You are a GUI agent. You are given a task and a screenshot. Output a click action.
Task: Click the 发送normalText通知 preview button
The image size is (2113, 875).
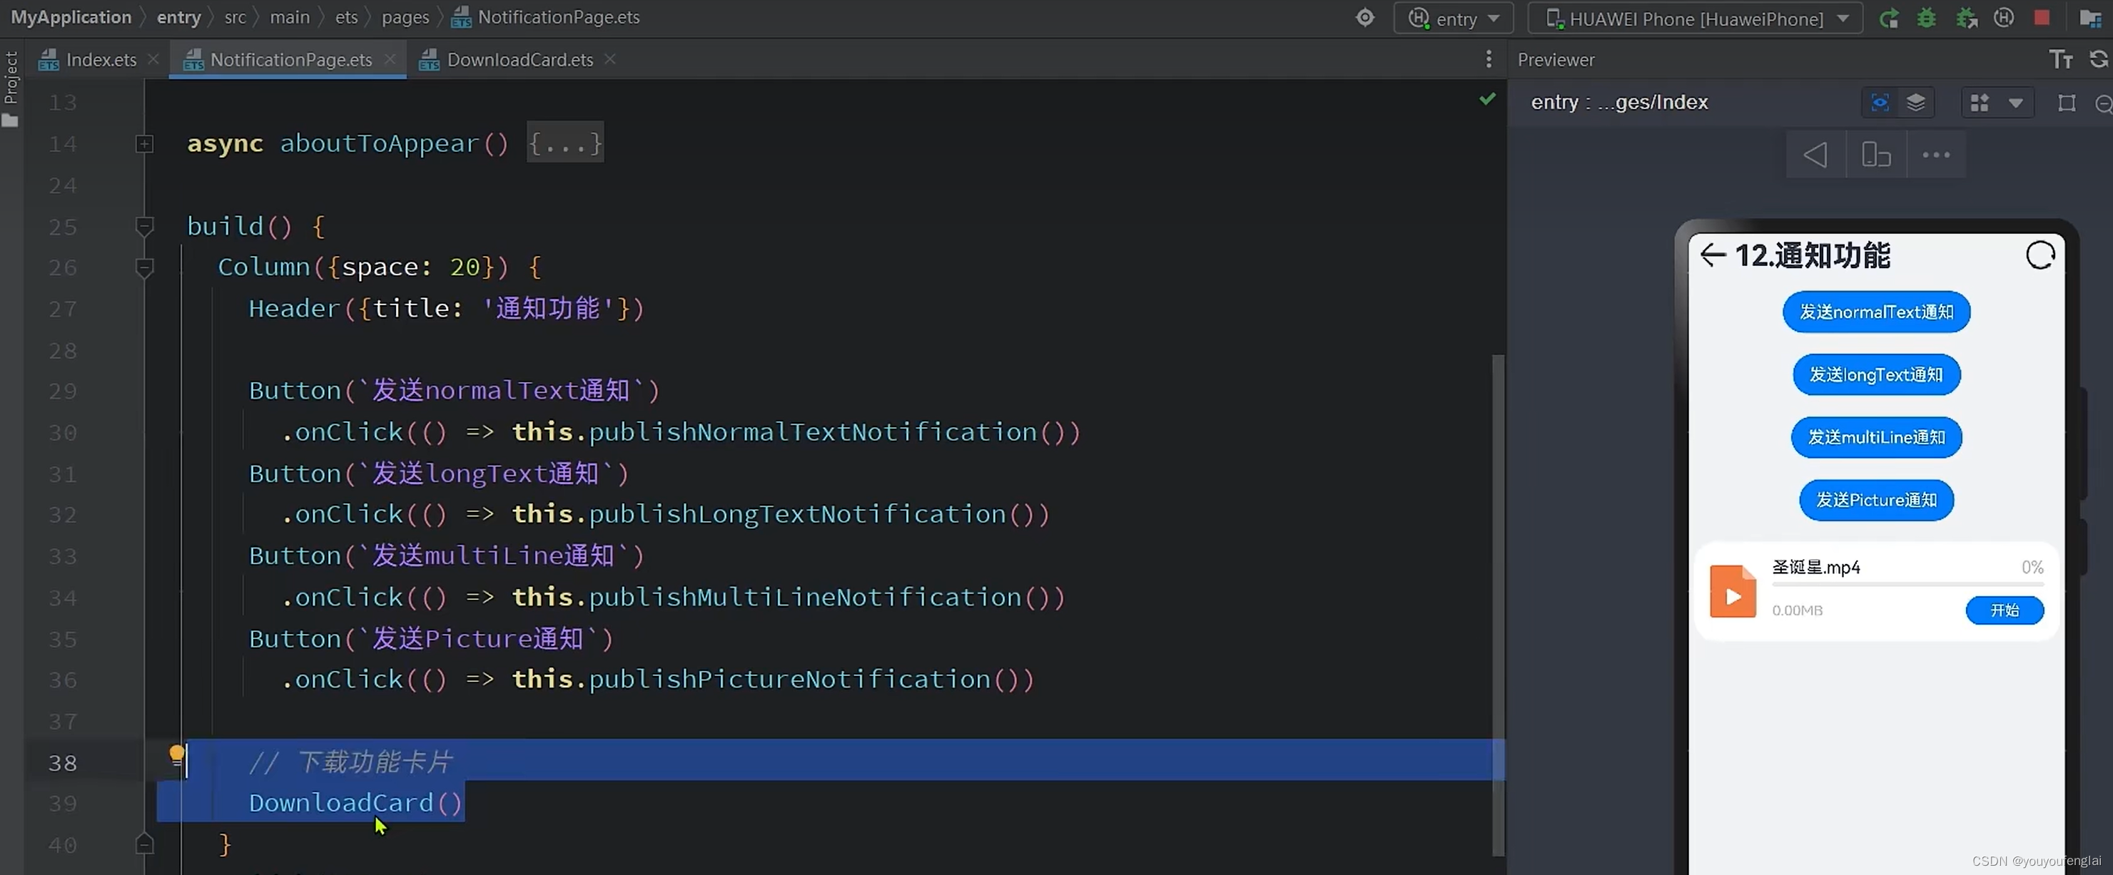tap(1876, 312)
